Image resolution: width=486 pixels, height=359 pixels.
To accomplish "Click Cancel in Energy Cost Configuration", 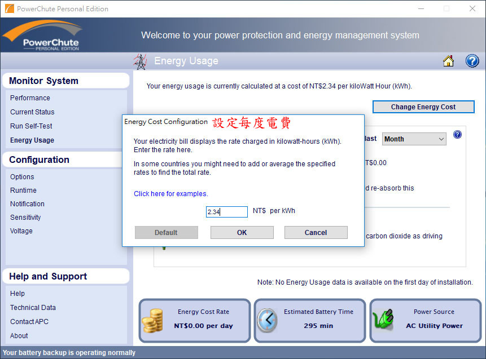I will click(x=316, y=232).
